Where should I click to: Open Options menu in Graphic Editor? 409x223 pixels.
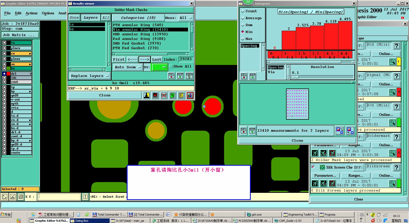[x=48, y=13]
